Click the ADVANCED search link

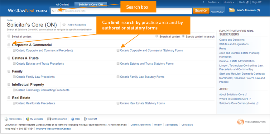tap(217, 12)
